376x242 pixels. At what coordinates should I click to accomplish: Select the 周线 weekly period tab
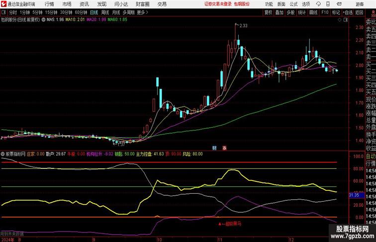click(105, 12)
